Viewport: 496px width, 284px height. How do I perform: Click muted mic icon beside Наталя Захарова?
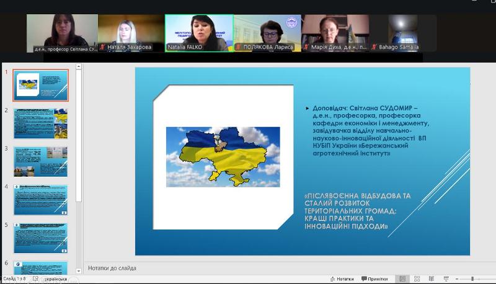(x=103, y=47)
